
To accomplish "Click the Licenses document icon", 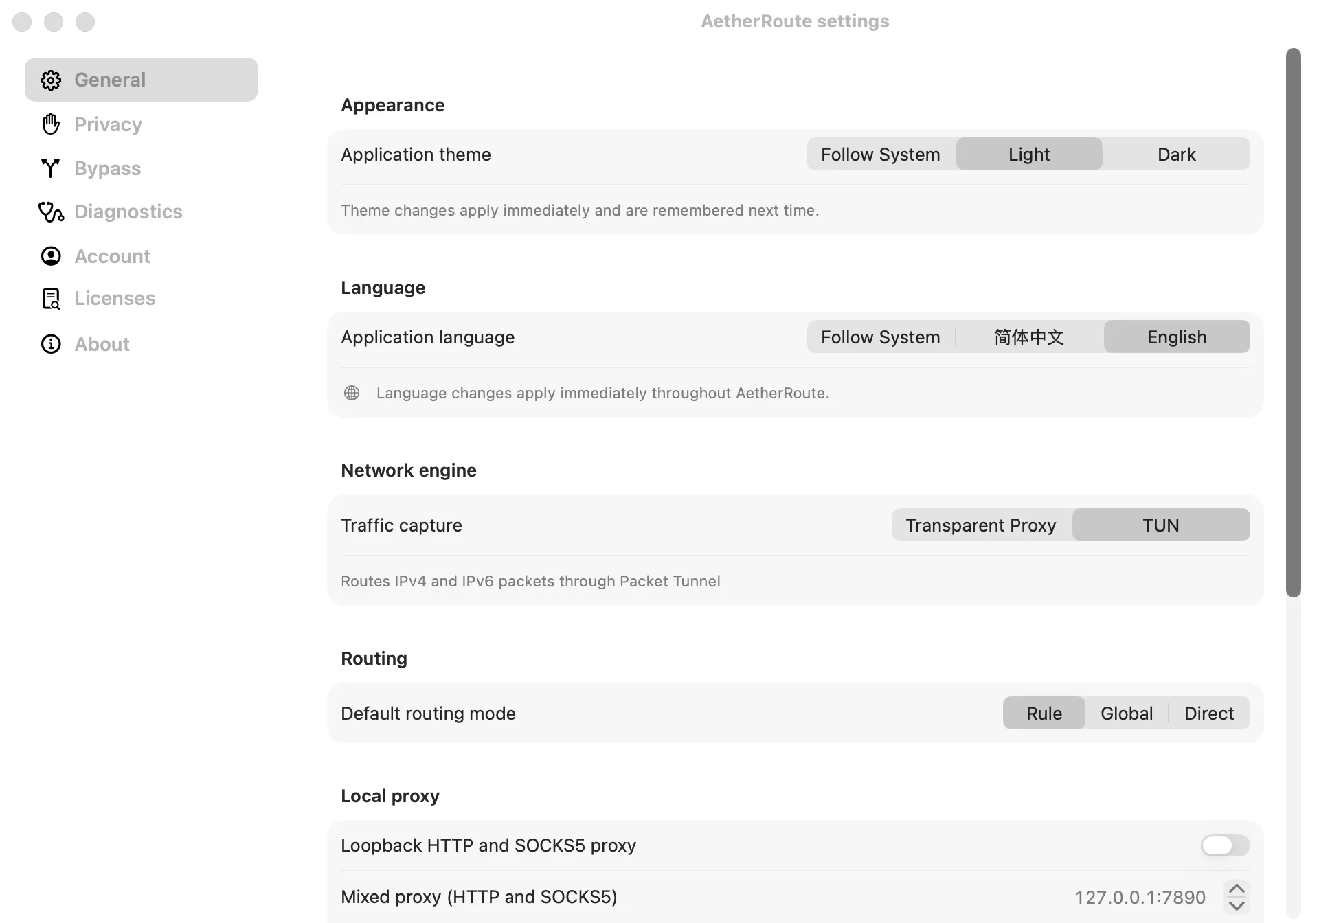I will click(x=51, y=299).
